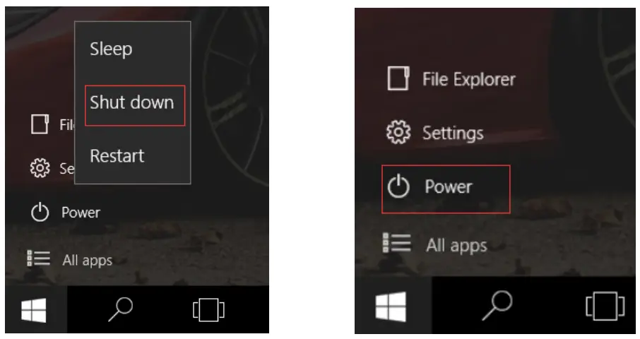
Task: Click the All apps list icon, left panel
Action: tap(38, 258)
